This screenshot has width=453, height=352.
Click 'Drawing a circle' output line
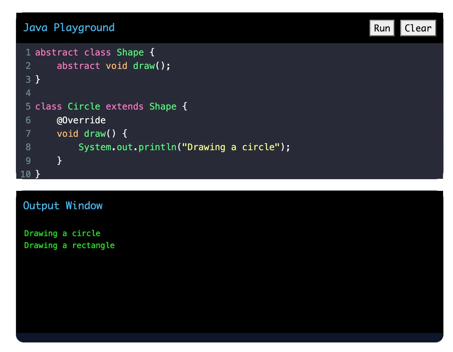(x=62, y=233)
